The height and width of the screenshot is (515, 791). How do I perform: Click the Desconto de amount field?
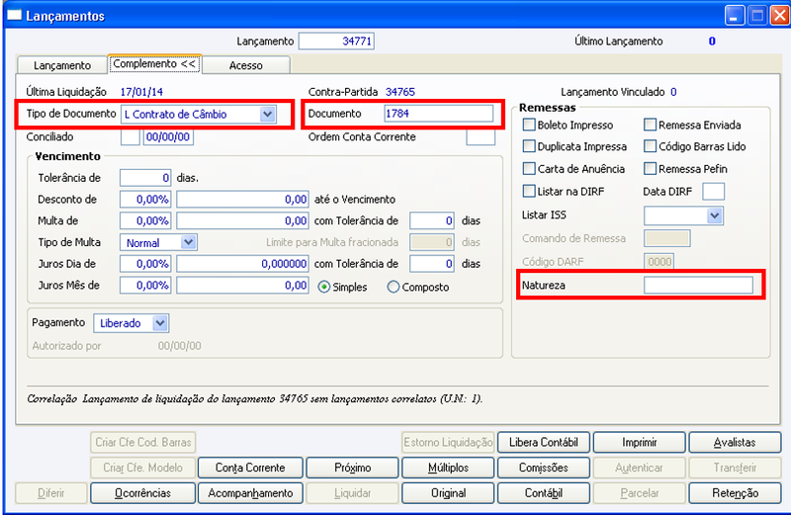pos(242,200)
